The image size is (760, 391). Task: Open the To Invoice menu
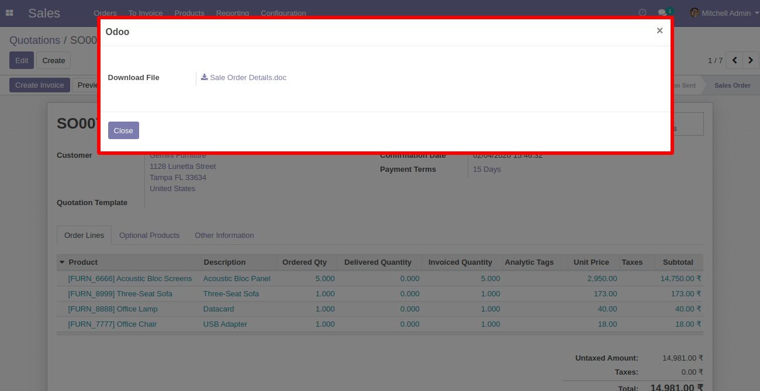pos(146,13)
